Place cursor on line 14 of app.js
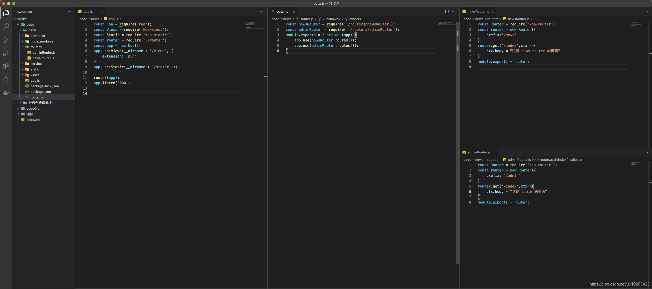The height and width of the screenshot is (289, 652). click(169, 94)
